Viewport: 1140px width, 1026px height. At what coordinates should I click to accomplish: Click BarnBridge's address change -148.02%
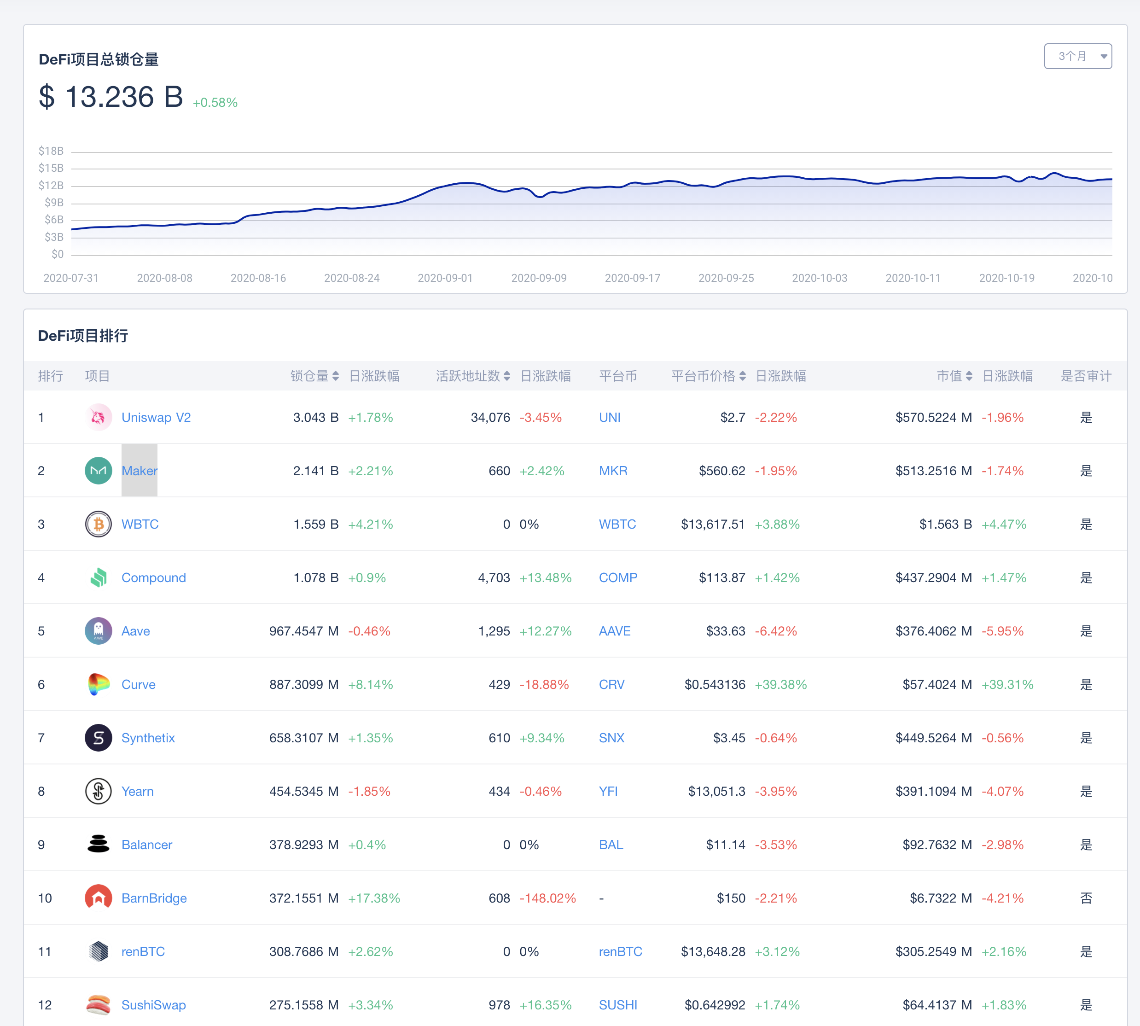pos(548,898)
